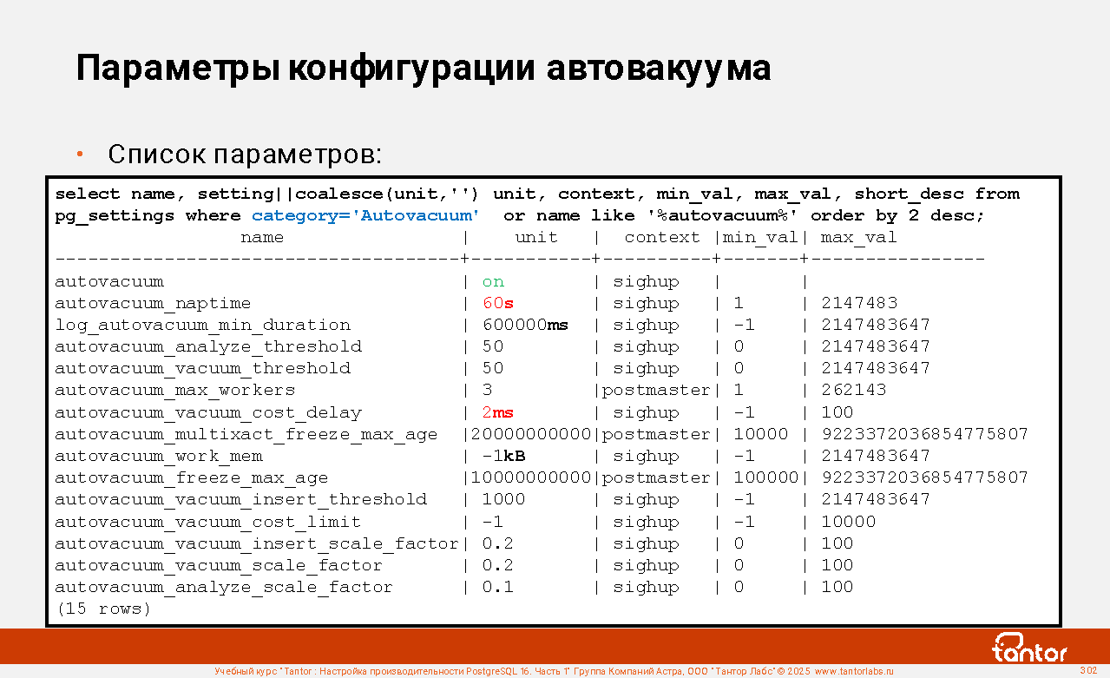1110x678 pixels.
Task: Click the '(15 rows)' result count
Action: [103, 609]
